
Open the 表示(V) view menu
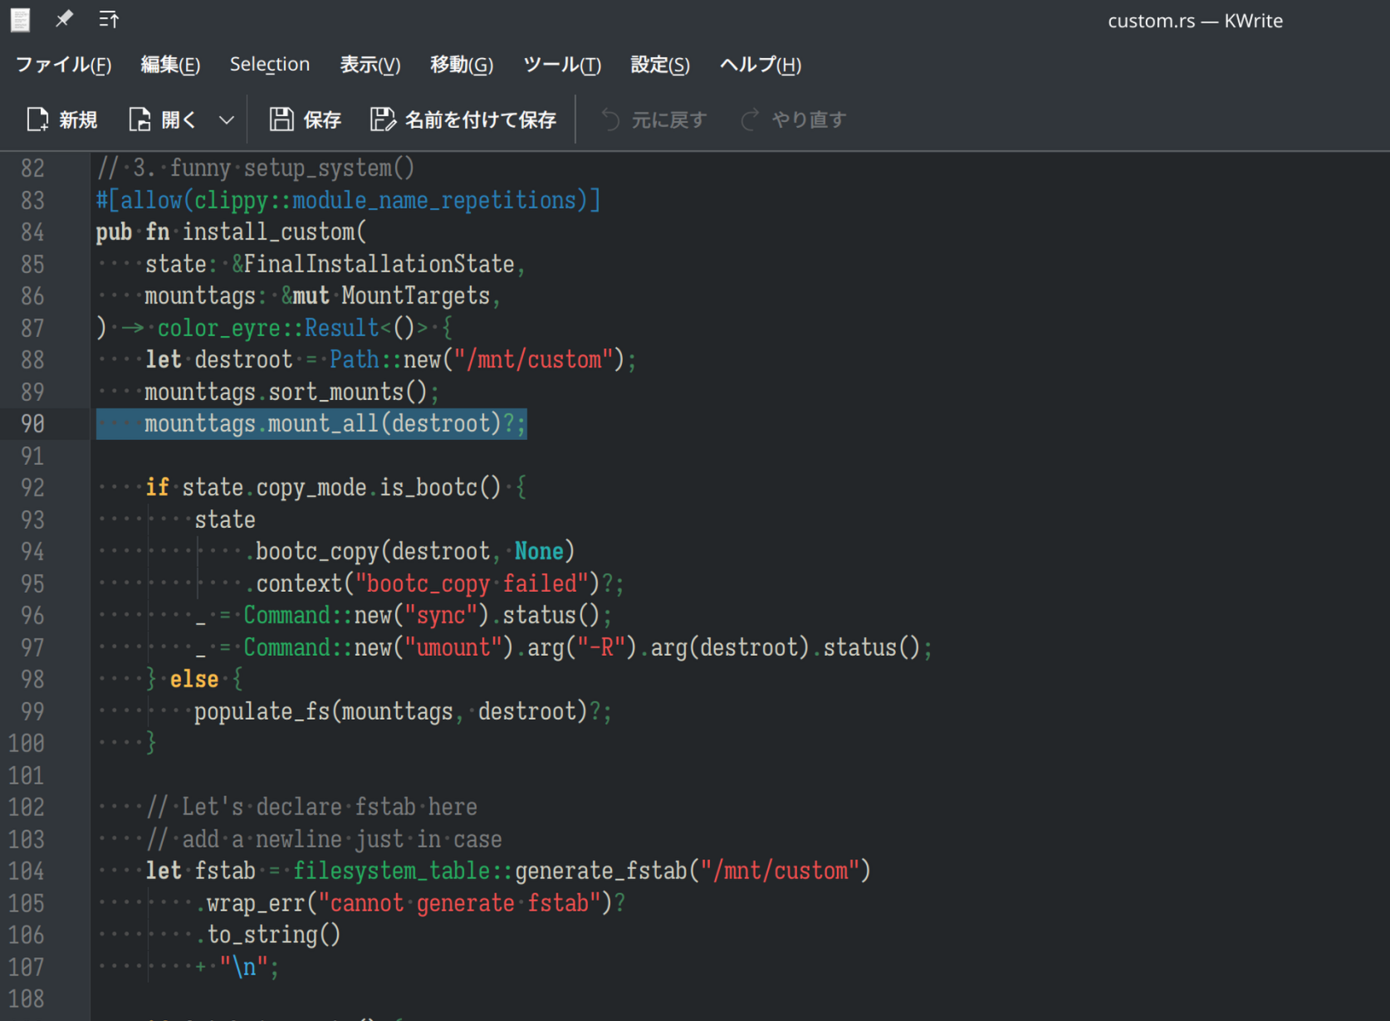point(370,65)
